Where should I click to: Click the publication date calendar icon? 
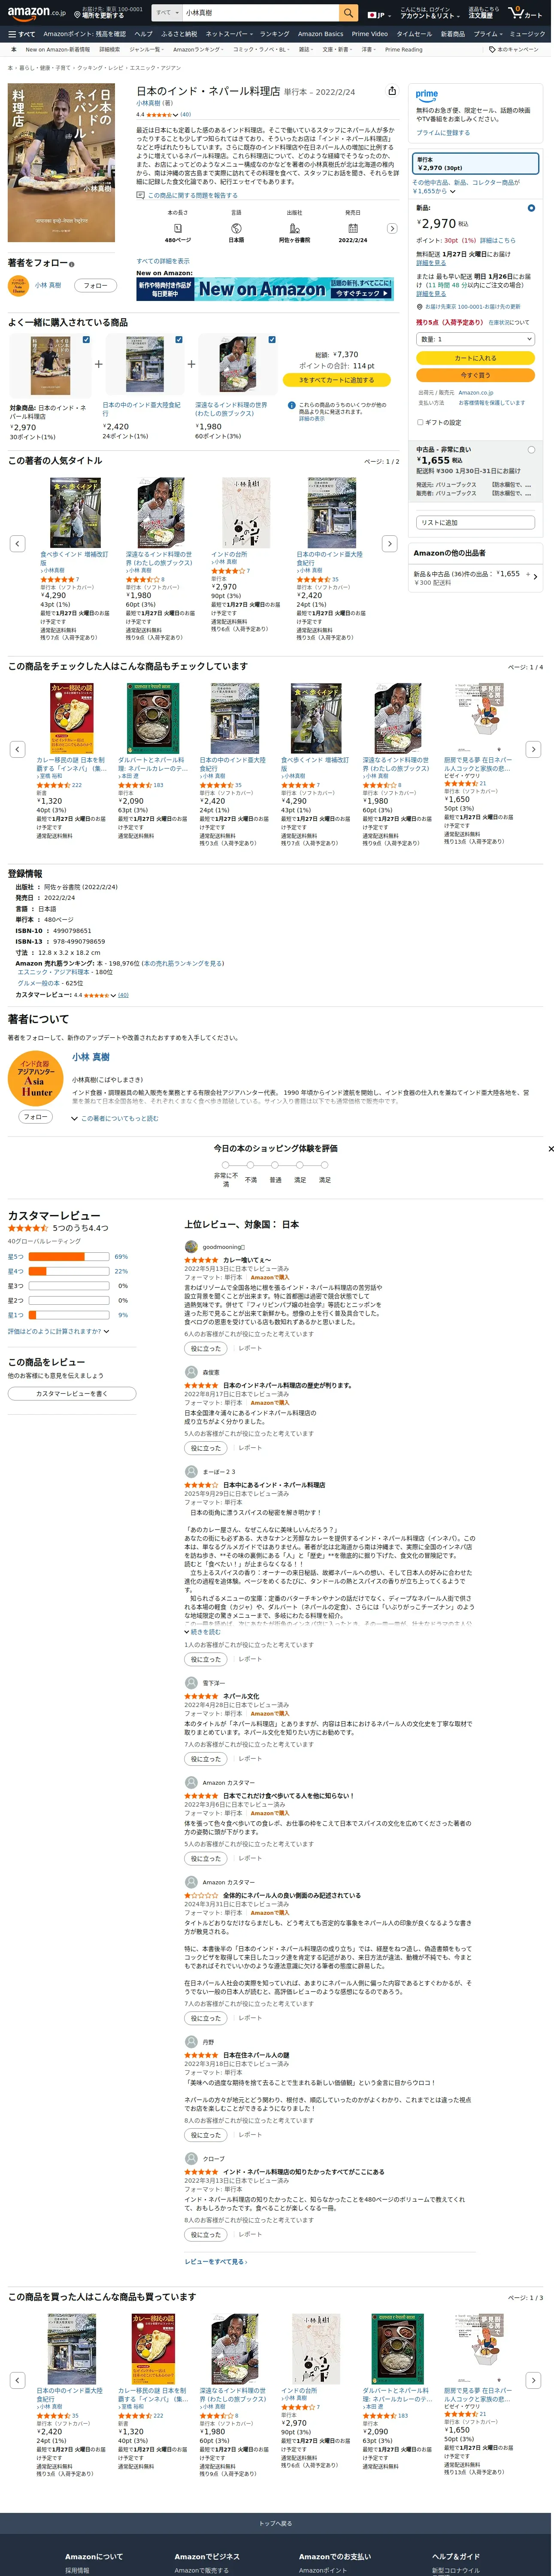pos(353,228)
